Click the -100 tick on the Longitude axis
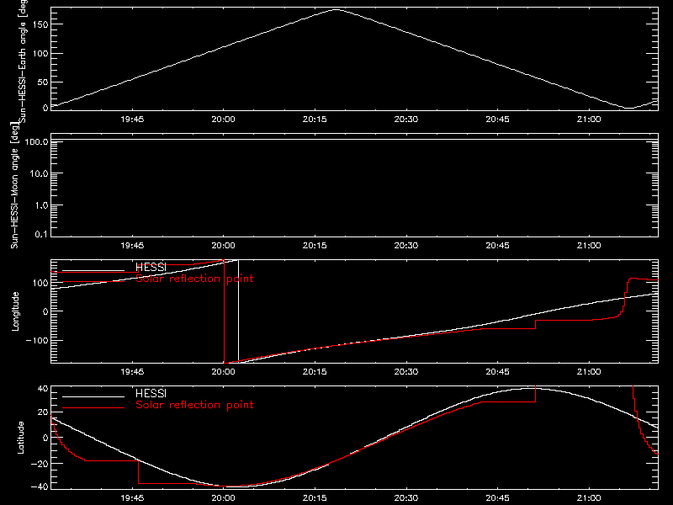Viewport: 673px width, 505px height. click(38, 341)
